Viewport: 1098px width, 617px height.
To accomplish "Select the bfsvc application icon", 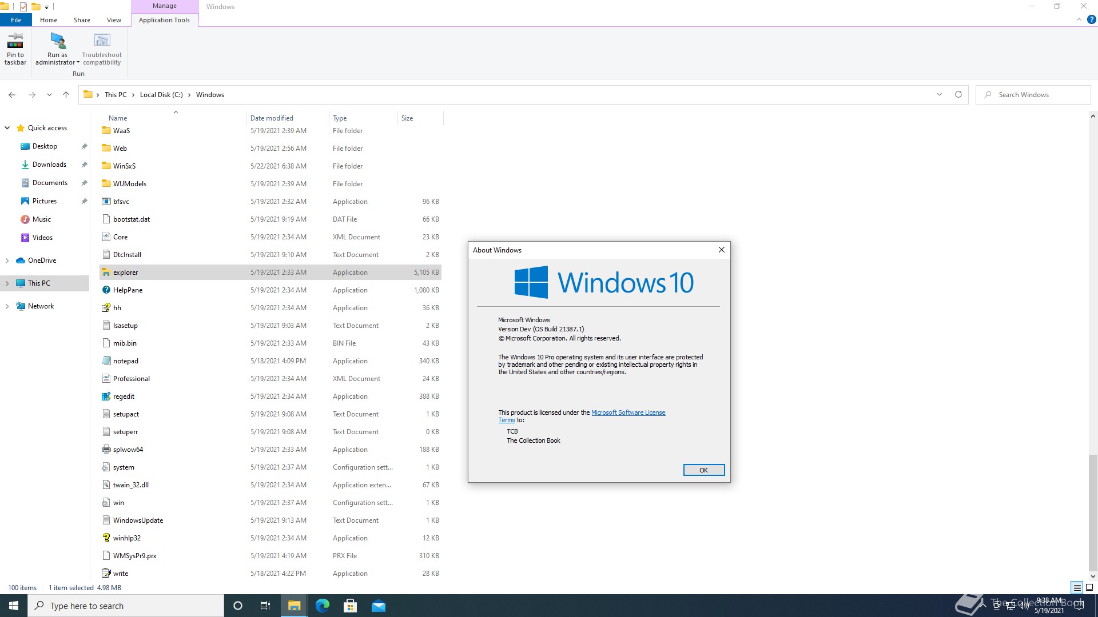I will [x=106, y=202].
